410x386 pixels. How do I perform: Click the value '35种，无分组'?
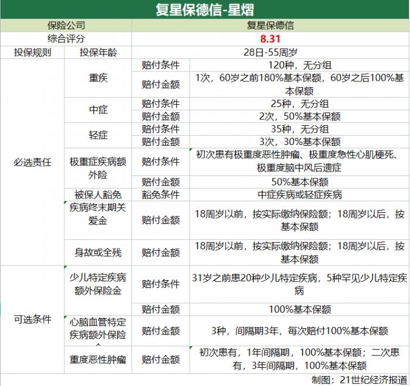coord(300,129)
